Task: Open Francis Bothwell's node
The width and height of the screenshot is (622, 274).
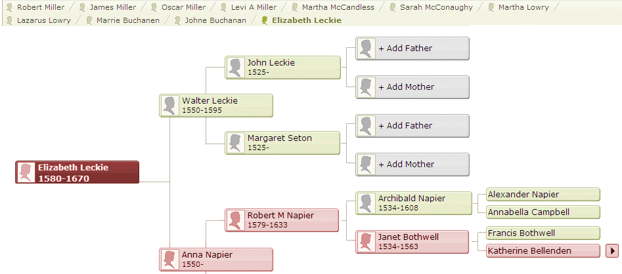Action: coord(543,233)
